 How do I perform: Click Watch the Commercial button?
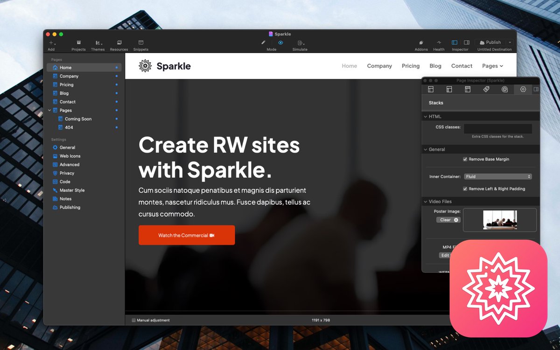[187, 235]
